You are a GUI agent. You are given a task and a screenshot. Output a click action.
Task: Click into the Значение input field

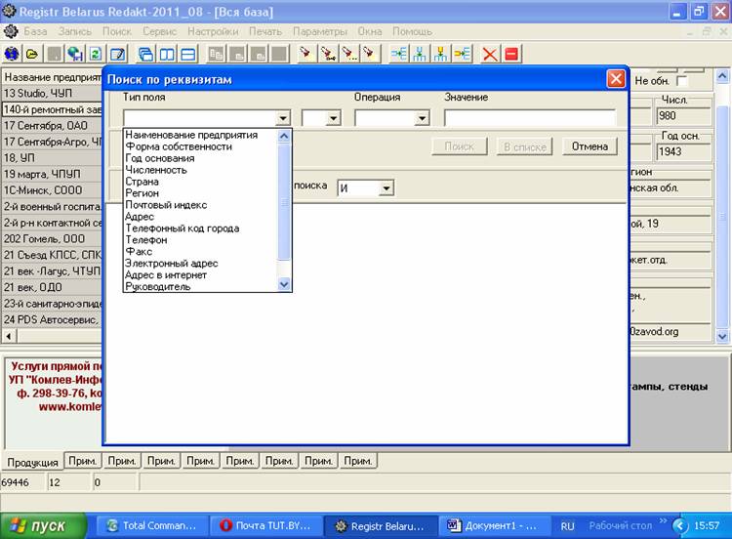tap(529, 118)
